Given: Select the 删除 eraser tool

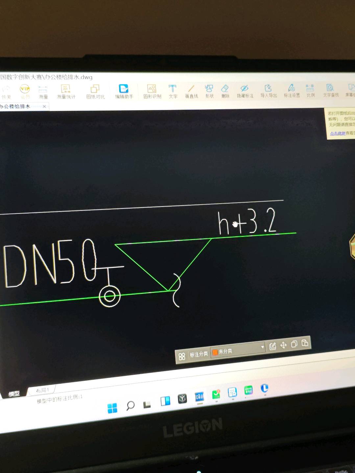Looking at the screenshot, I should click(225, 91).
